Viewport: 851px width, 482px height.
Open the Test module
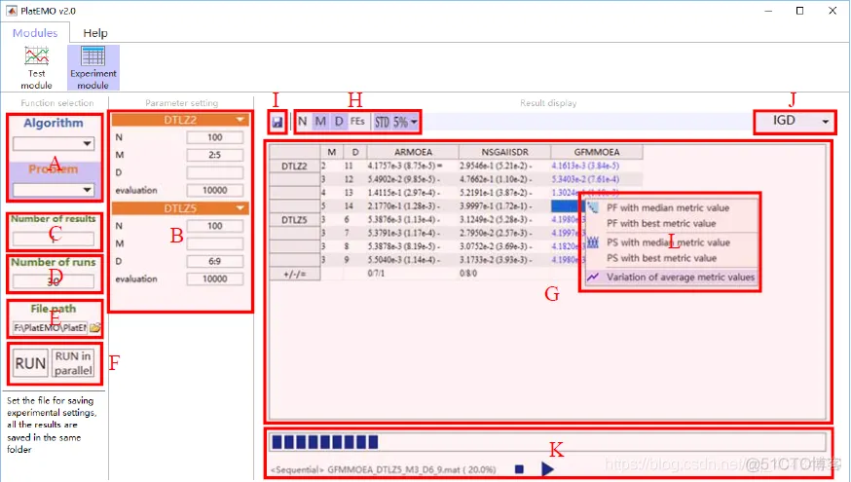tap(36, 68)
